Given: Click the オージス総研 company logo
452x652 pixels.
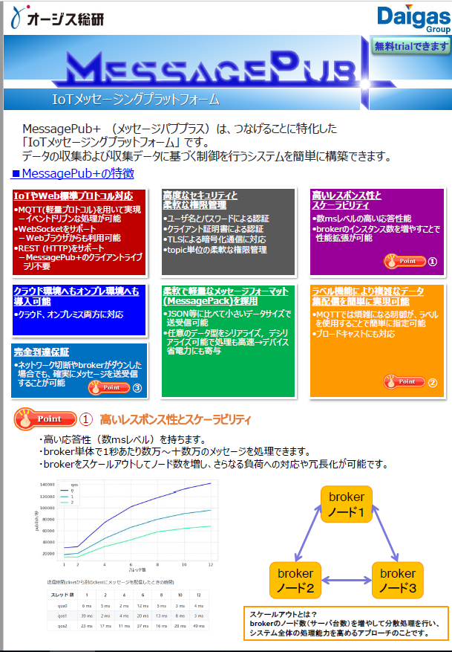Looking at the screenshot, I should pyautogui.click(x=57, y=17).
